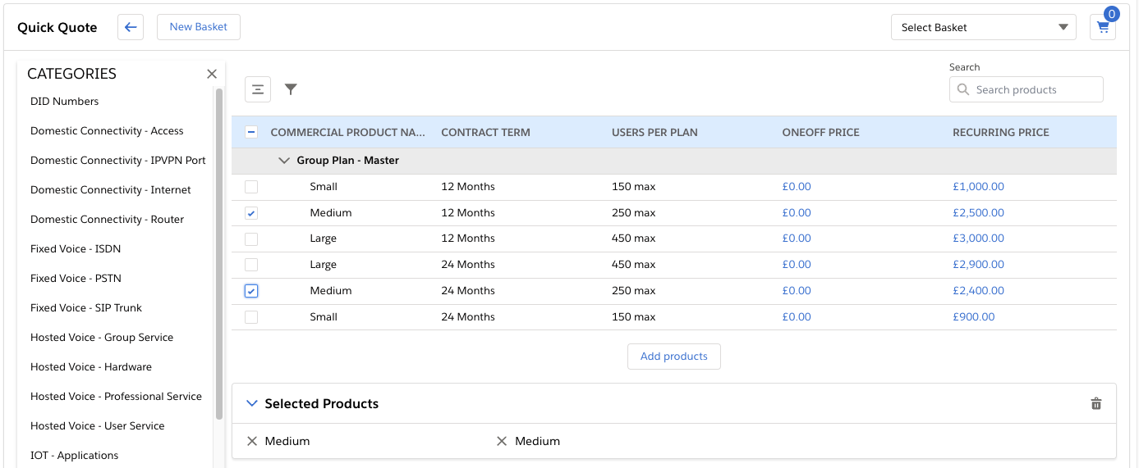Viewport: 1139px width, 468px height.
Task: Select Hosted Voice - Hardware category
Action: click(91, 367)
